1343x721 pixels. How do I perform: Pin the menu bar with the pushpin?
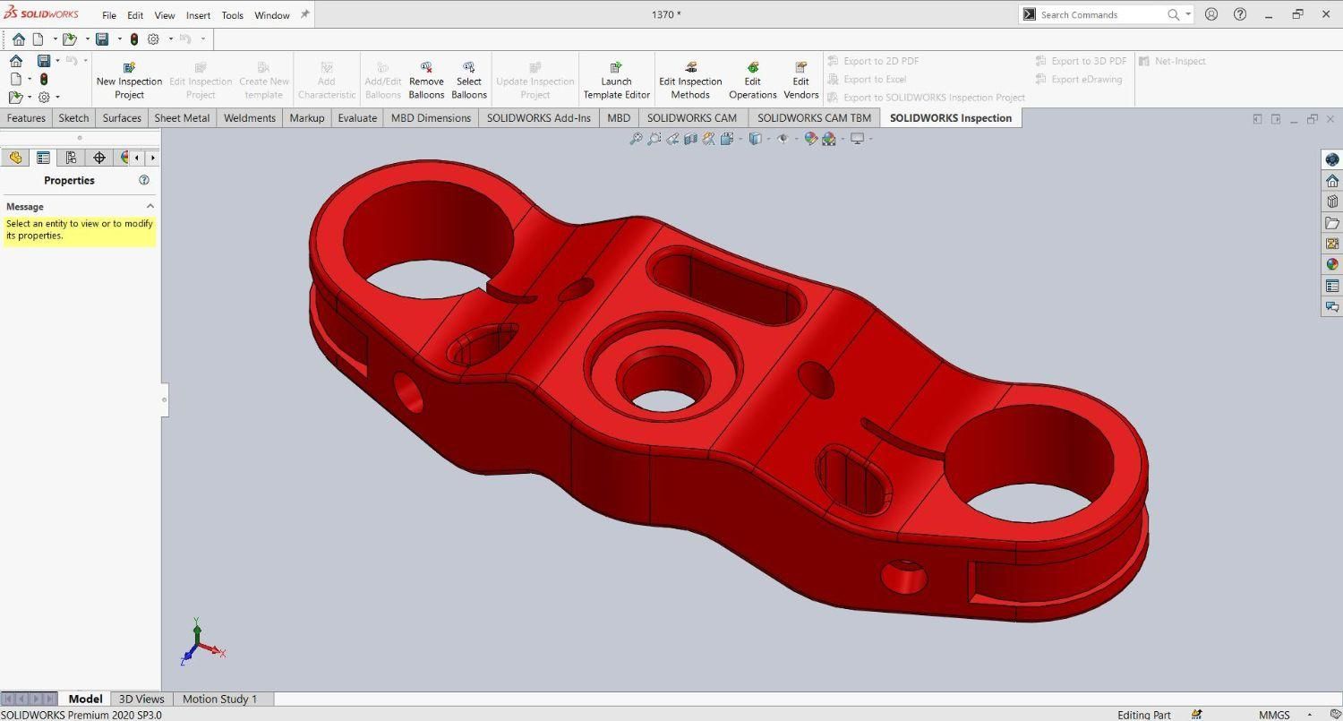click(304, 14)
